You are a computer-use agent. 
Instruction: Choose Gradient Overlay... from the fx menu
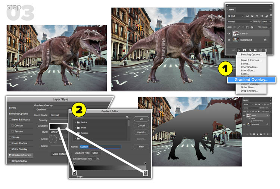[x=251, y=80]
